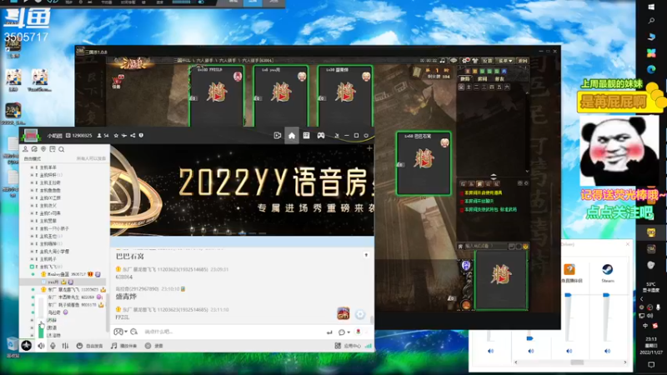Open YY application center
Image resolution: width=667 pixels, height=375 pixels.
click(x=348, y=346)
